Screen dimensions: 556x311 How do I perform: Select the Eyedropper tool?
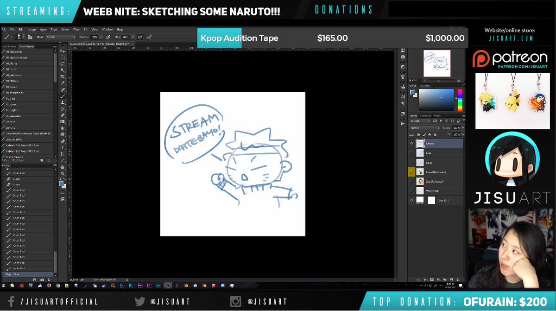[x=63, y=83]
